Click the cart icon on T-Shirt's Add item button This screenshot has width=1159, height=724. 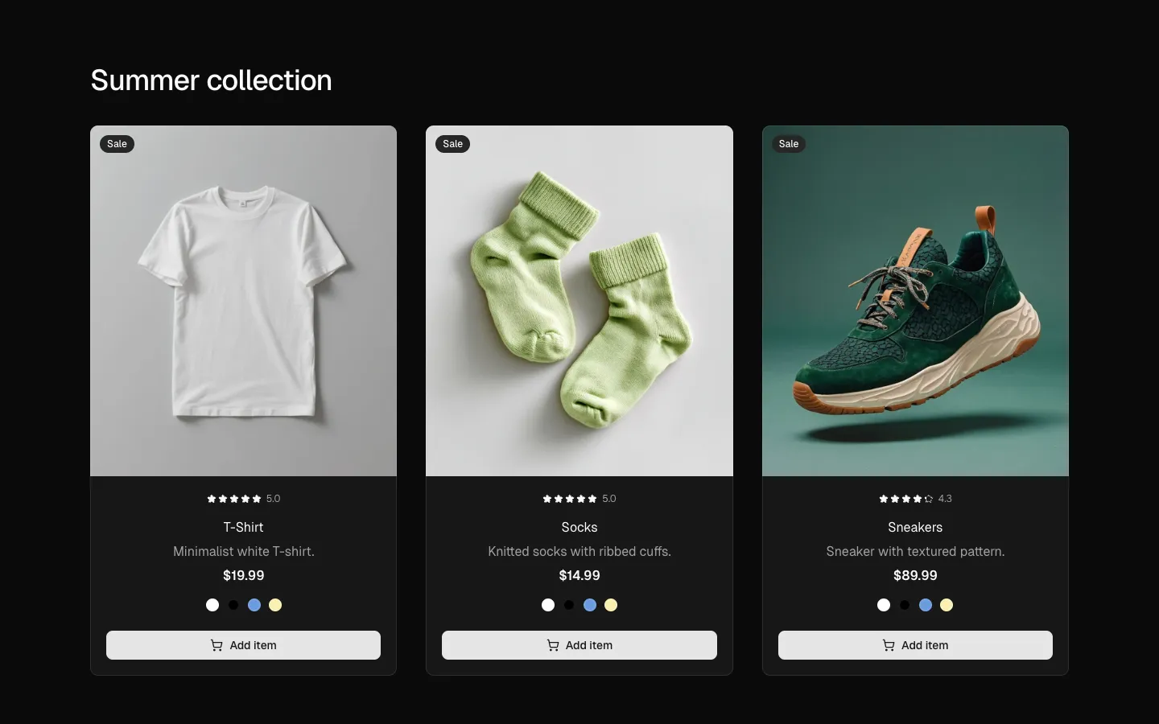pyautogui.click(x=216, y=645)
